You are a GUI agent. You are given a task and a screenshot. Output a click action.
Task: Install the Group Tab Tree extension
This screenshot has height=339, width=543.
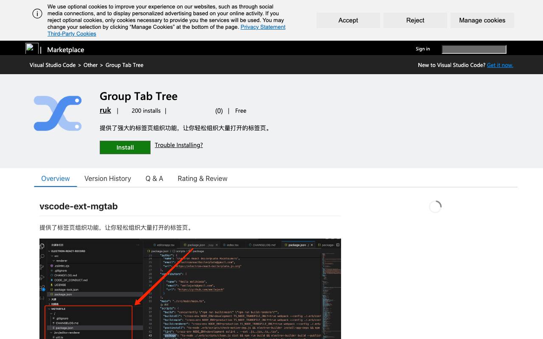(125, 147)
